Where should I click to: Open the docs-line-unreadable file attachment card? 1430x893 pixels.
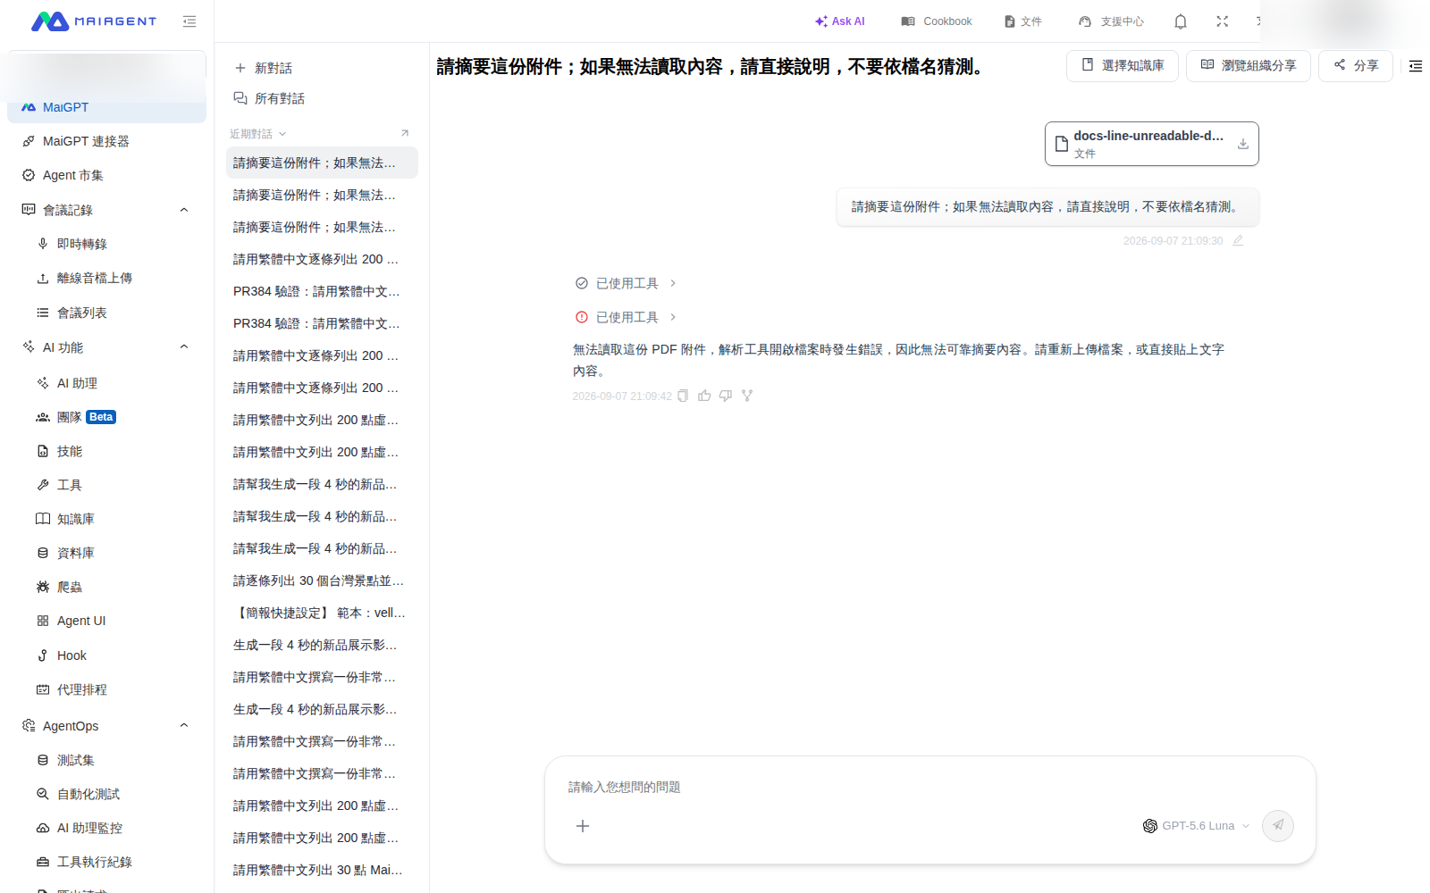(1151, 144)
